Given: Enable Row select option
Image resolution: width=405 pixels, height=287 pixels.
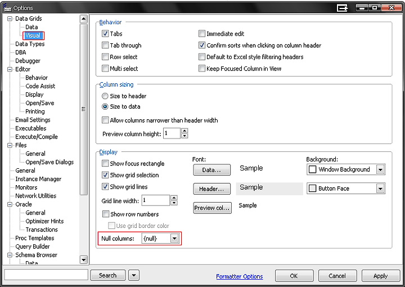Looking at the screenshot, I should point(105,57).
